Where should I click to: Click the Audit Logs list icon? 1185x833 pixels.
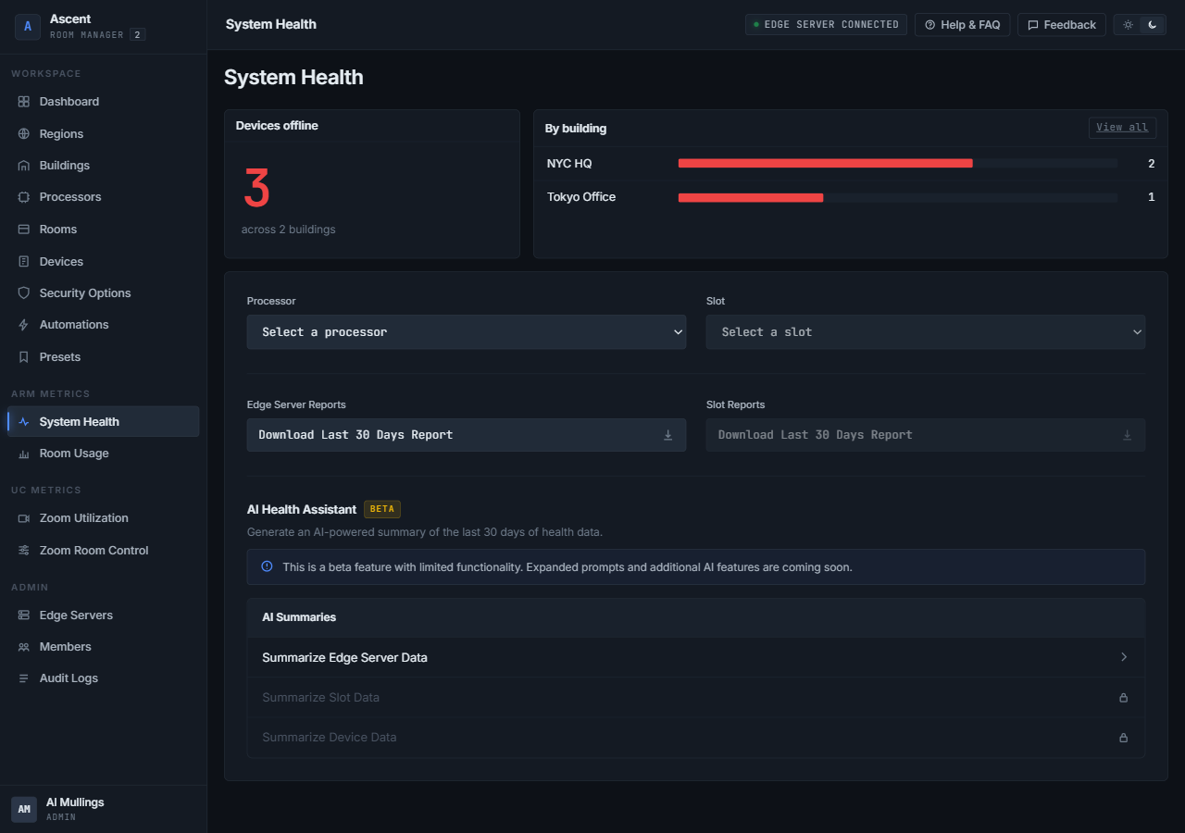(24, 678)
